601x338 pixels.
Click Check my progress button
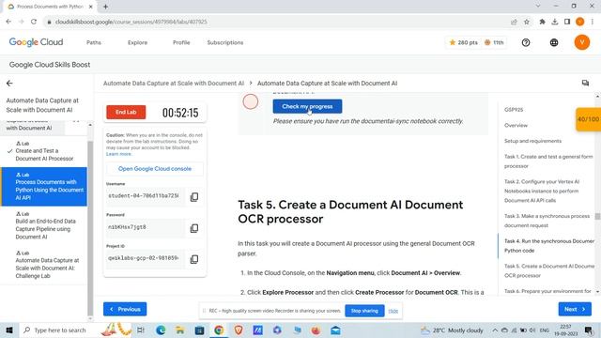pos(307,106)
